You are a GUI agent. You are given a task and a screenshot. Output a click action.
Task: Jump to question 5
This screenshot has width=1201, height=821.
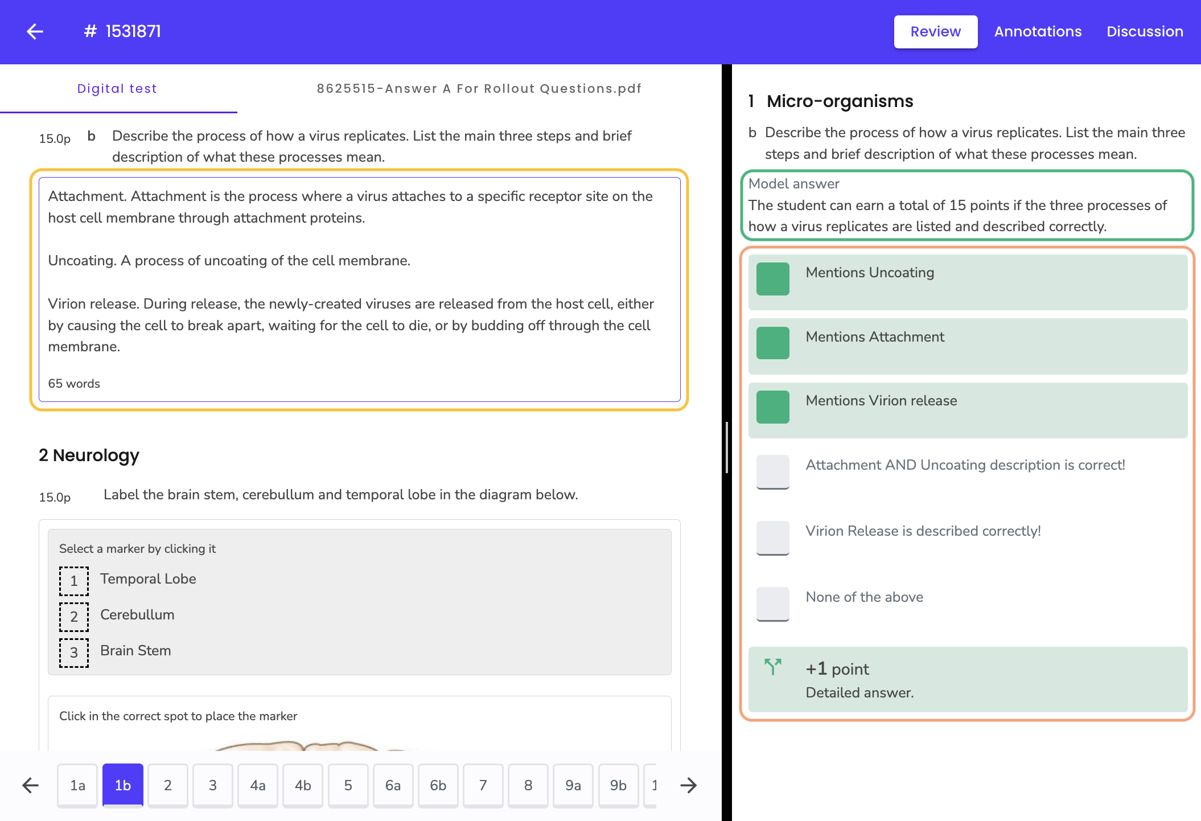(x=348, y=786)
